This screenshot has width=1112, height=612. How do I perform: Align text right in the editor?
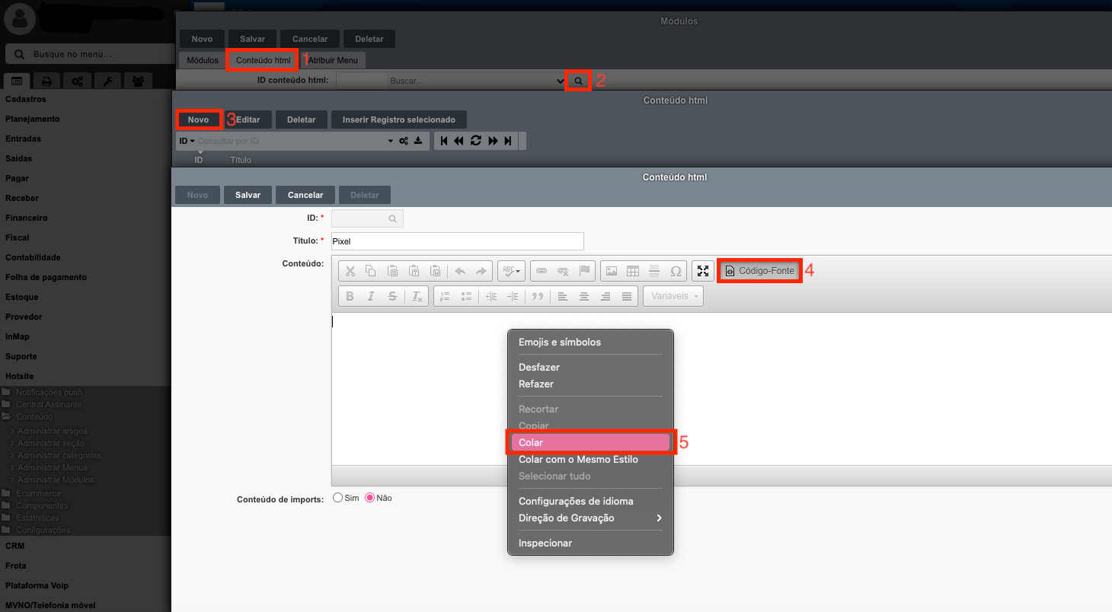coord(605,296)
